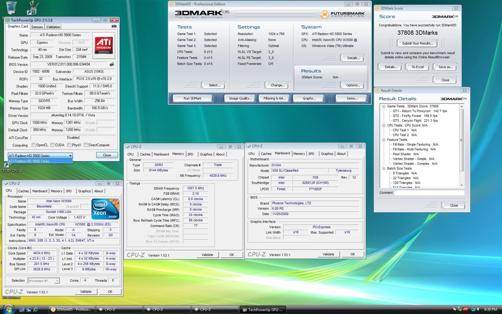502x314 pixels.
Task: Click GPU-Z title bar app icon
Action: [x=8, y=20]
